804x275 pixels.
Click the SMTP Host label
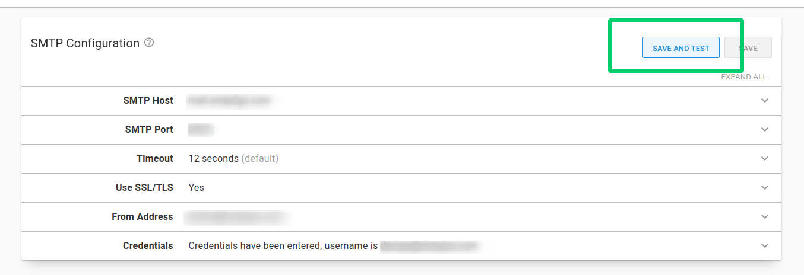(148, 101)
